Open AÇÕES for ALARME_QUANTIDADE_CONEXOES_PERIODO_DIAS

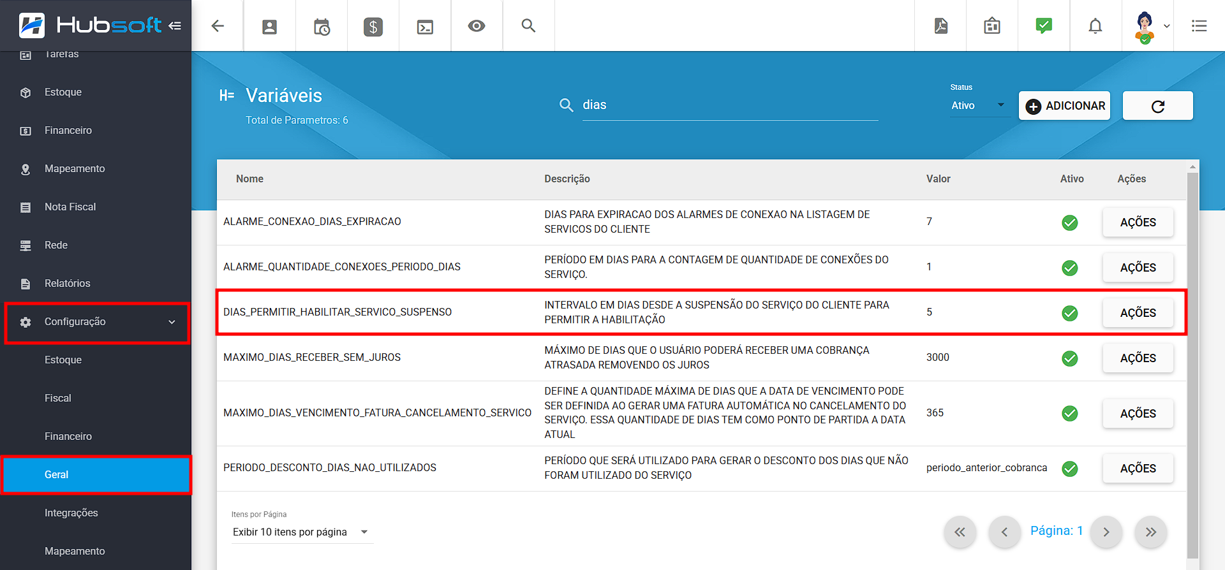[1138, 268]
